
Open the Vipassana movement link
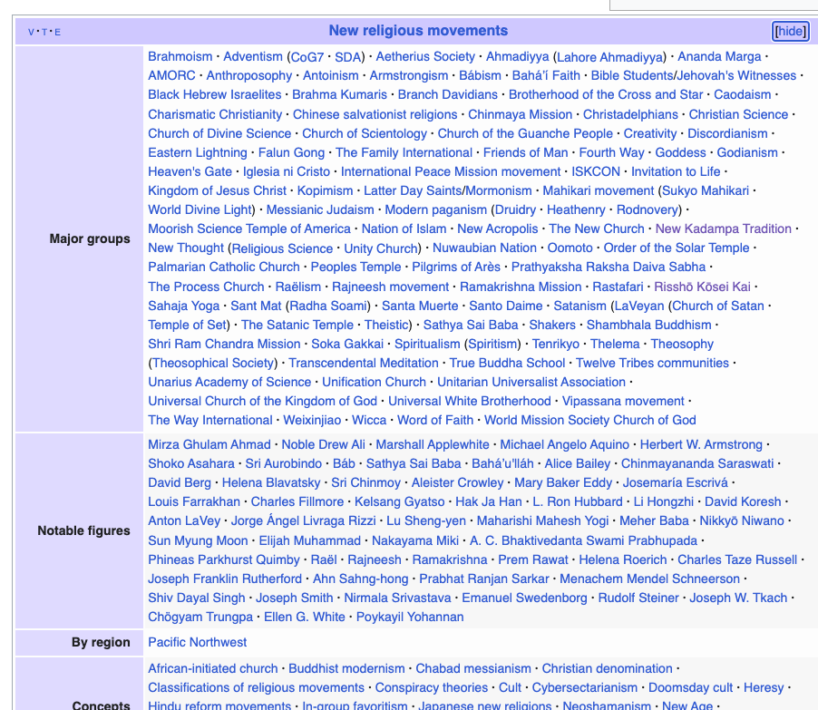click(x=622, y=401)
